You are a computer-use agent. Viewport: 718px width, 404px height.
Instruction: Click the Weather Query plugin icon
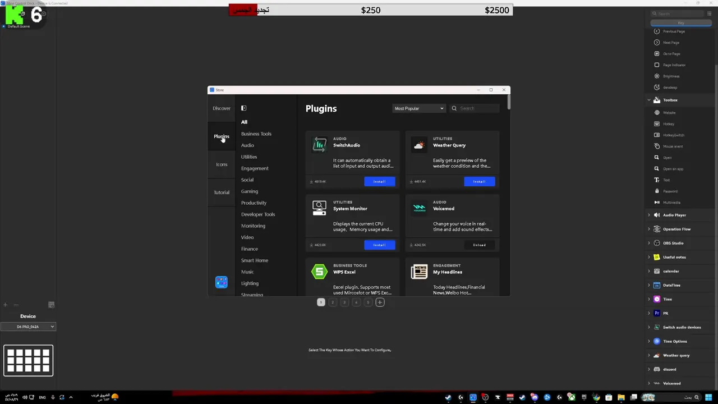[x=419, y=145]
